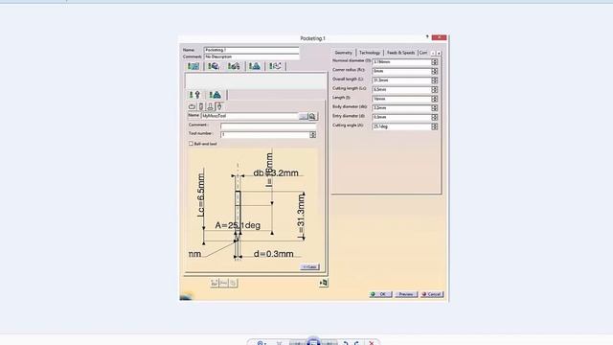
Task: Switch to the Technology tab
Action: (370, 53)
